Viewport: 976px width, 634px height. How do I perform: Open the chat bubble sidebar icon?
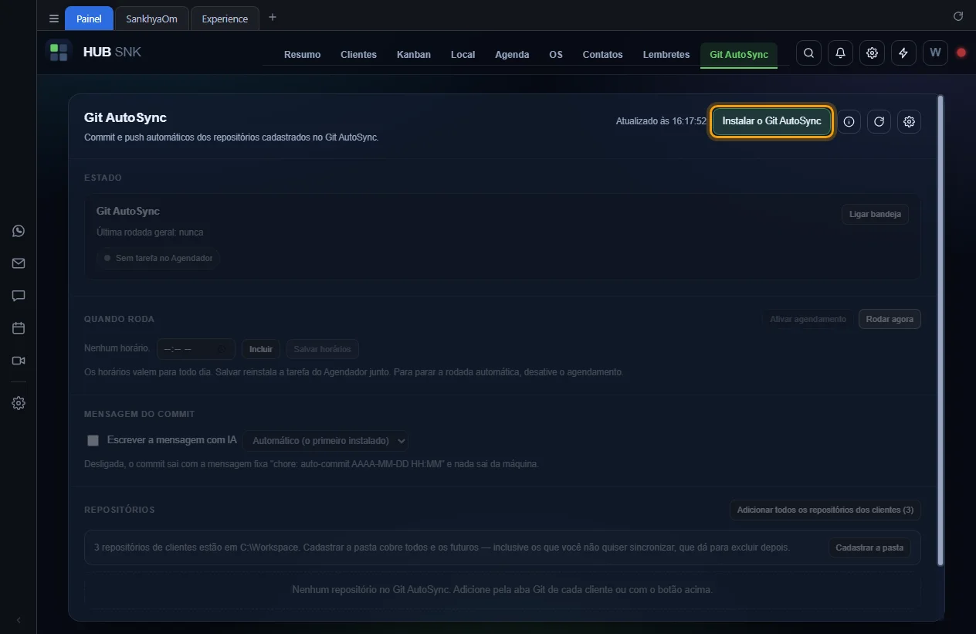tap(19, 296)
